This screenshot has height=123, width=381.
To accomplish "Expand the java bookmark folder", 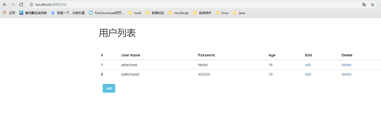I will coord(239,13).
